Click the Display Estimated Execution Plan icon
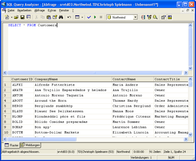The width and height of the screenshot is (196, 161). 143,17
